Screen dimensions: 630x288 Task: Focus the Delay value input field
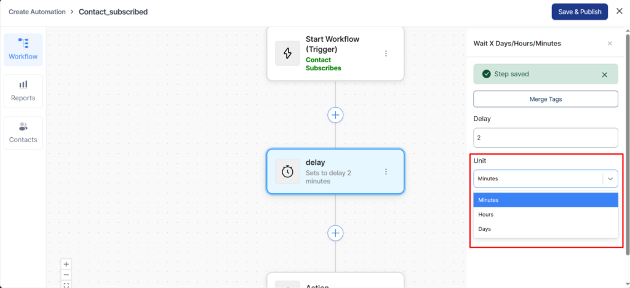[545, 137]
